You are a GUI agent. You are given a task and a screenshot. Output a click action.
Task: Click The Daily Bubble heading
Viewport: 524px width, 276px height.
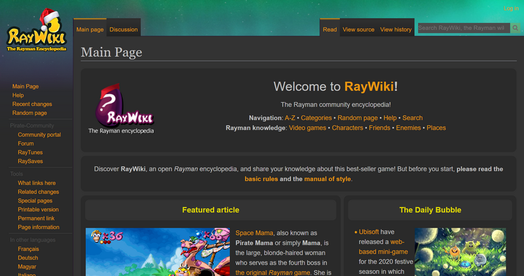pyautogui.click(x=430, y=210)
